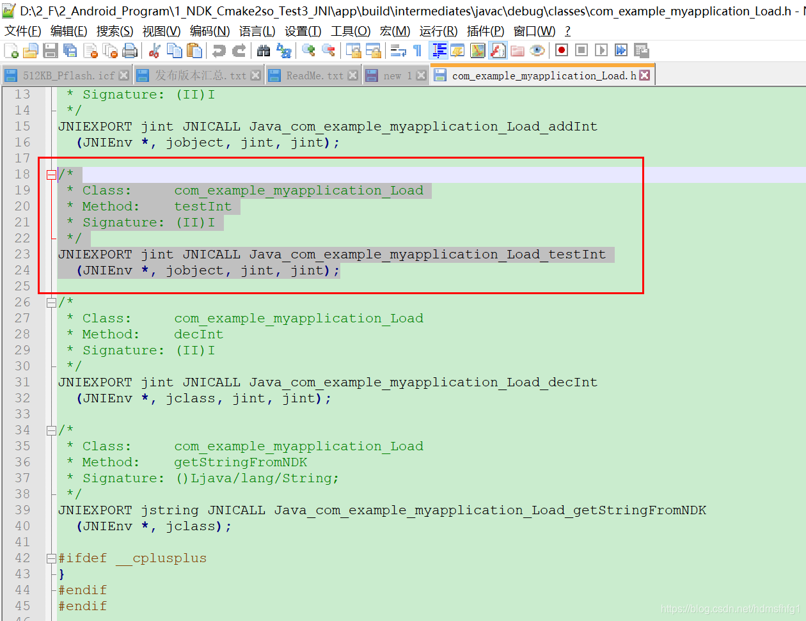Toggle synchronized vertical scrolling
The height and width of the screenshot is (621, 806).
[x=354, y=51]
